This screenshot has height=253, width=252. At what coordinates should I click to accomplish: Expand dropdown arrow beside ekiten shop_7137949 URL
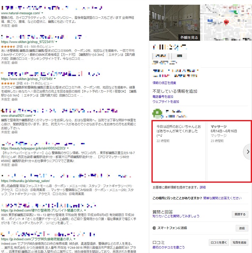pyautogui.click(x=55, y=79)
